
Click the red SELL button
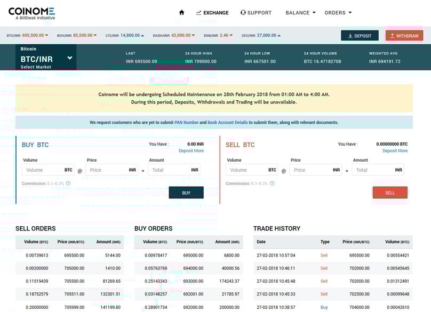pyautogui.click(x=390, y=193)
